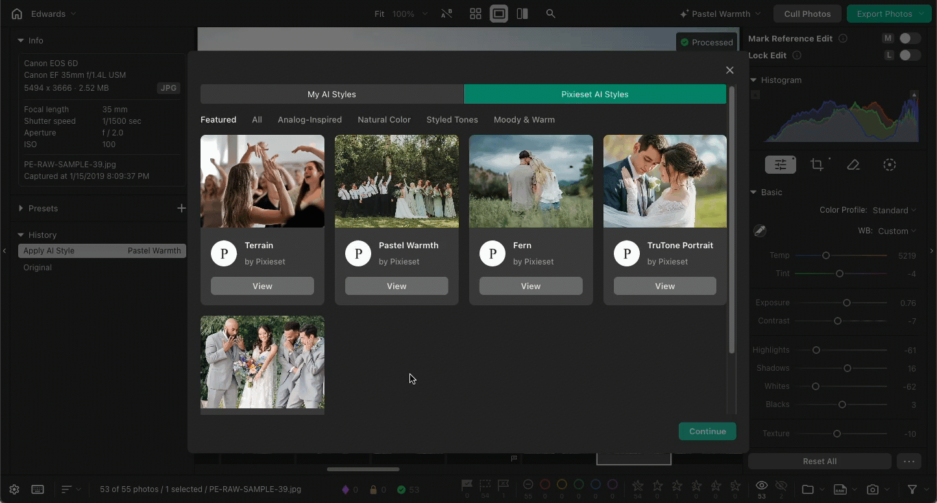
Task: Click the magnifier search icon
Action: (551, 14)
